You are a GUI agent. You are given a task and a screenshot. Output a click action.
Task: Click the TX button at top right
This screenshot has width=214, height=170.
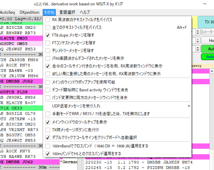tap(206, 22)
